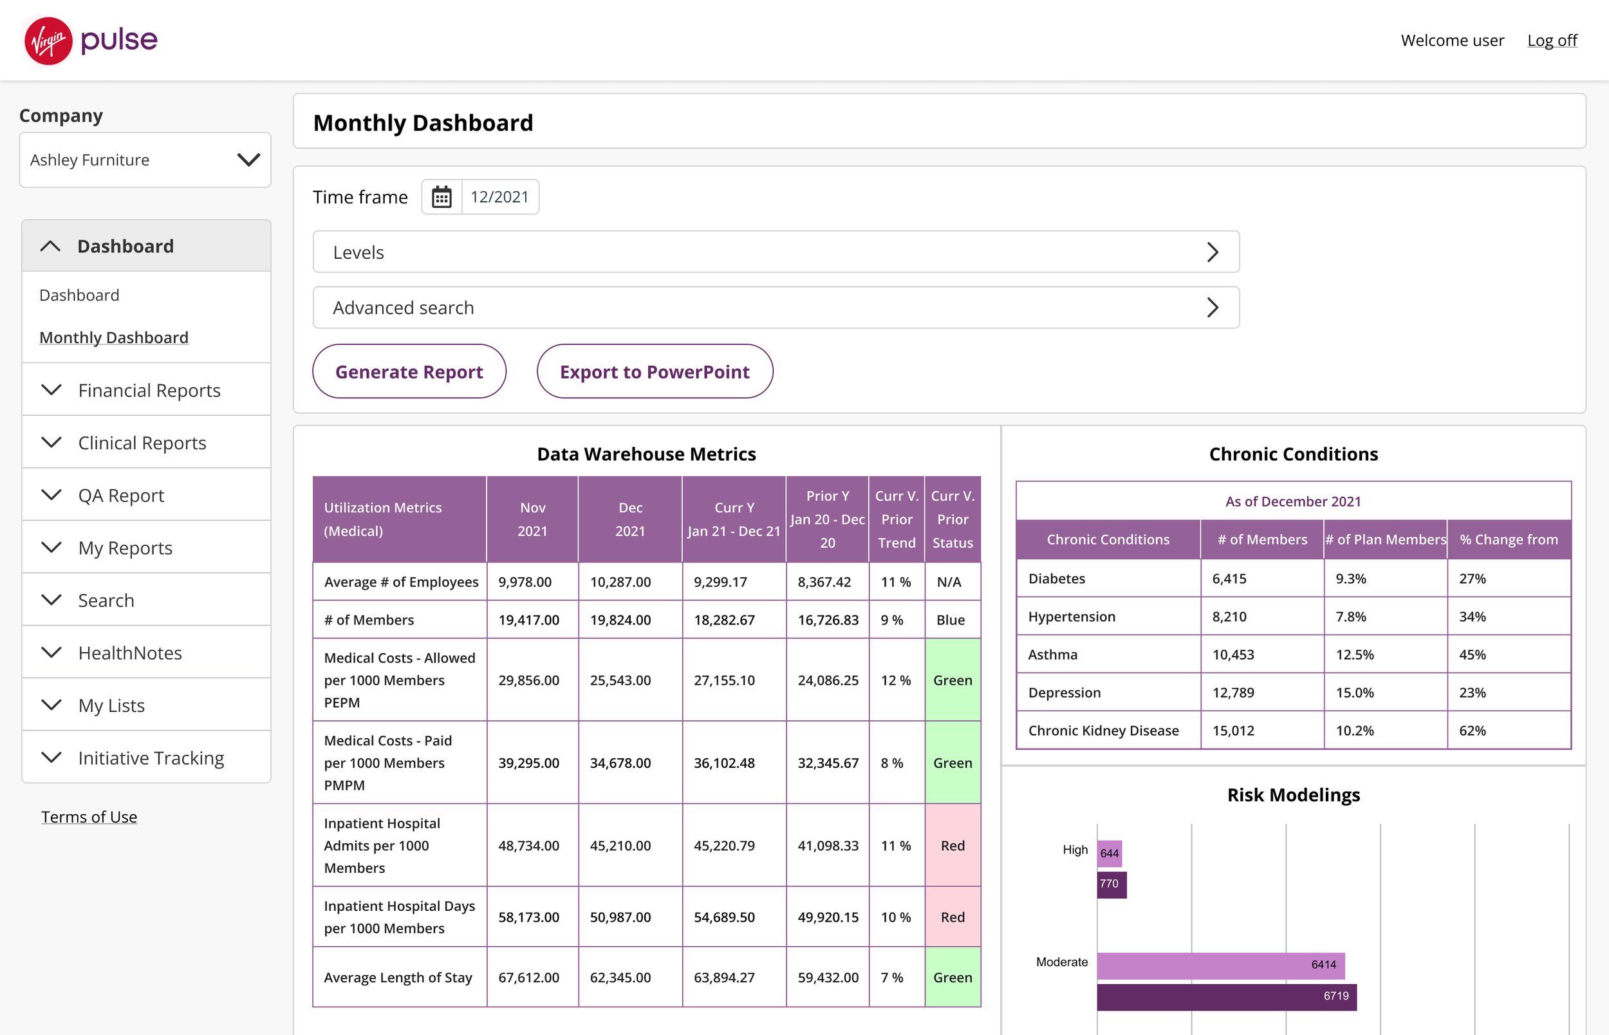This screenshot has width=1609, height=1035.
Task: Click the Advanced search arrow icon
Action: point(1212,308)
